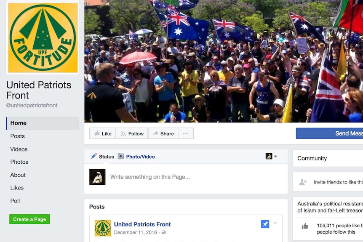Click the thumbs-up icon next to the 104,011 likes count
This screenshot has height=242, width=363.
point(305,226)
